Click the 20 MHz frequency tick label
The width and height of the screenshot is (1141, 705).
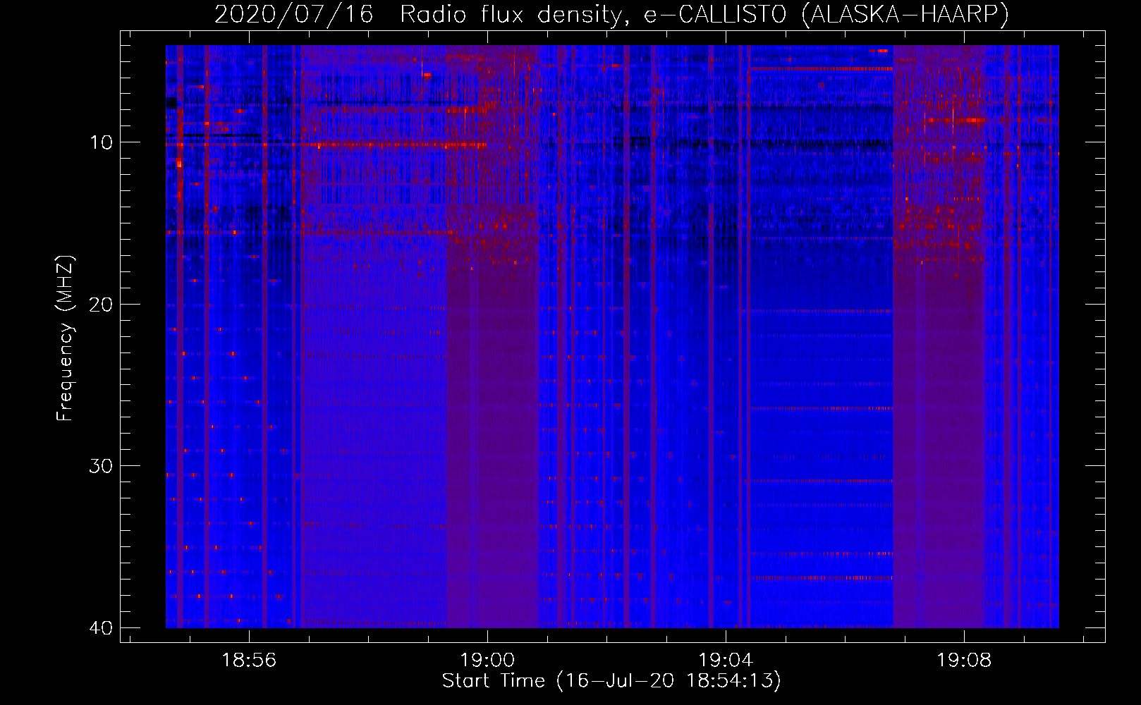[x=101, y=305]
